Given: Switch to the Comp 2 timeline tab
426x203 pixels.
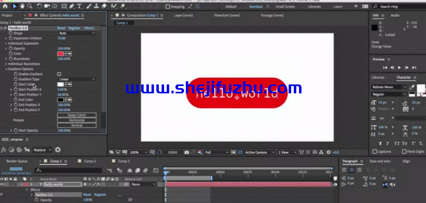Looking at the screenshot, I should (90, 161).
